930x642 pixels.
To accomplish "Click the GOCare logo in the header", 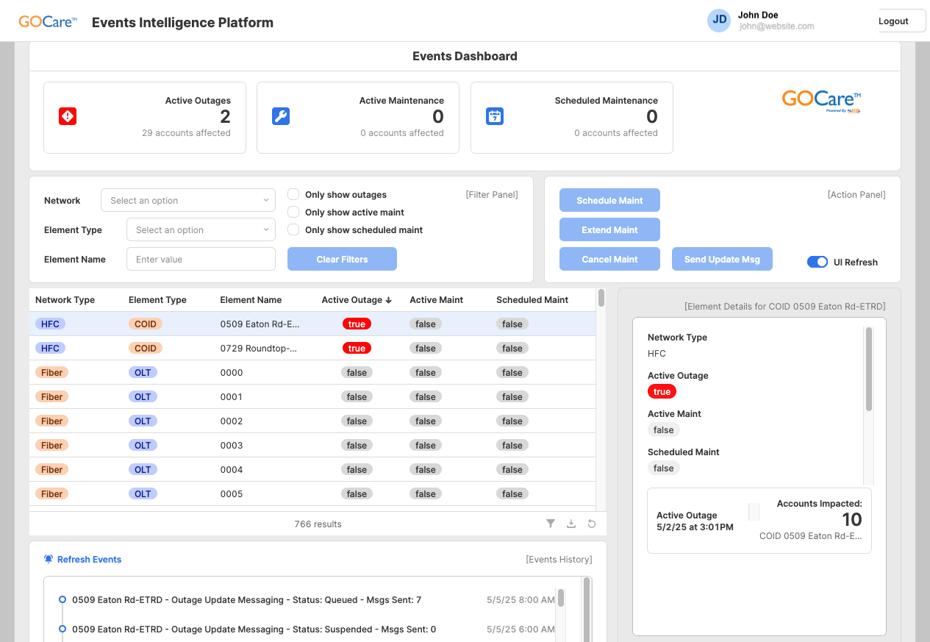I will point(48,22).
